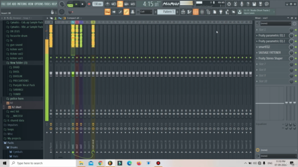
Task: Open the TOOLS menu
Action: click(x=47, y=4)
